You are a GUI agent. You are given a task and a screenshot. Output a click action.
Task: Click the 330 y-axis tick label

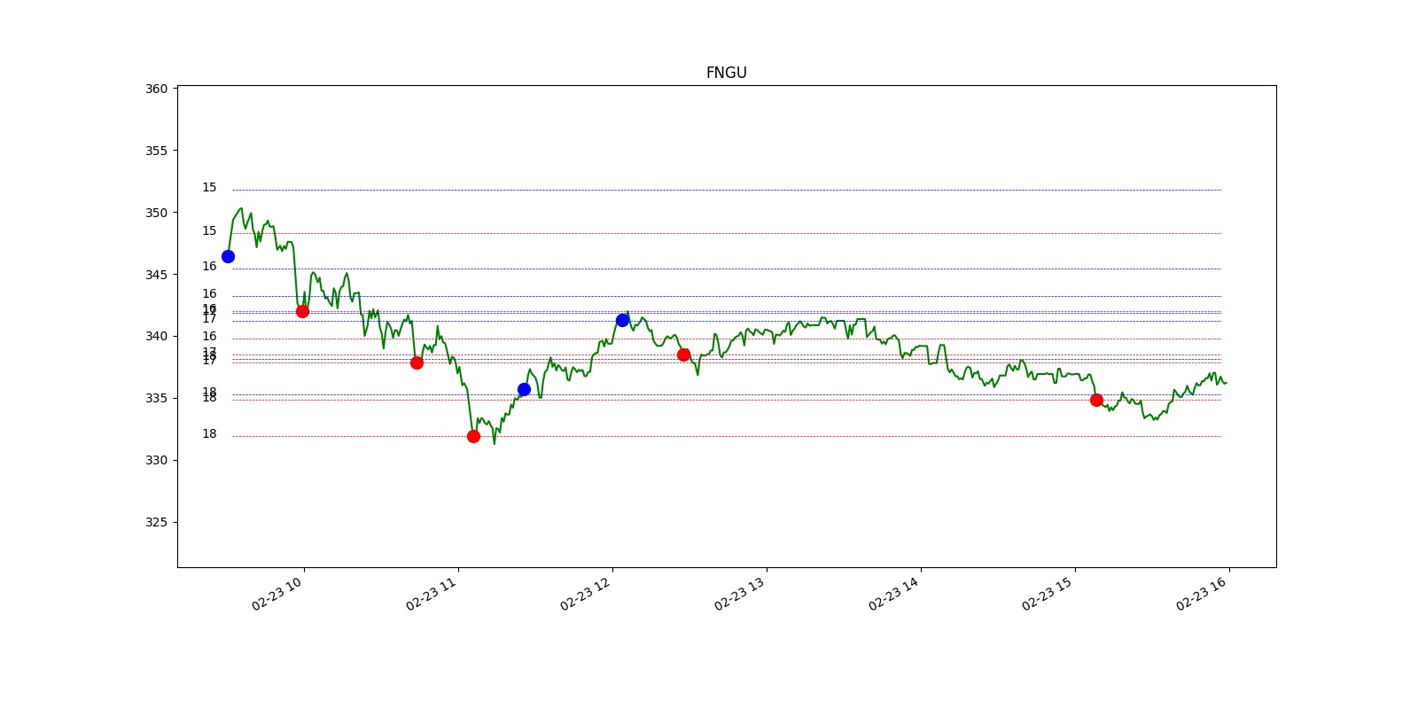(x=156, y=460)
